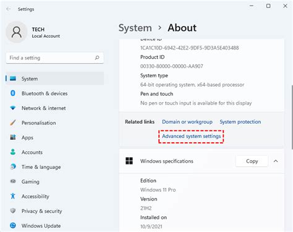Open the TECH user profile avatar

point(17,32)
